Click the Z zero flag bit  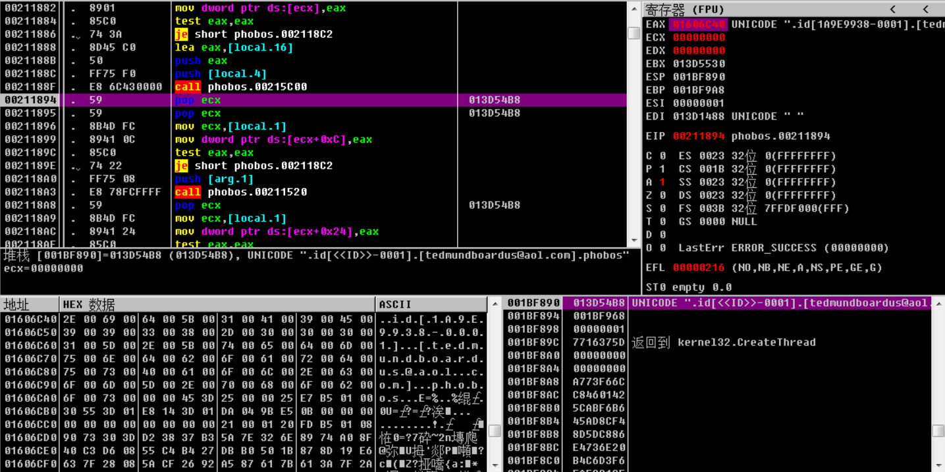tap(662, 195)
